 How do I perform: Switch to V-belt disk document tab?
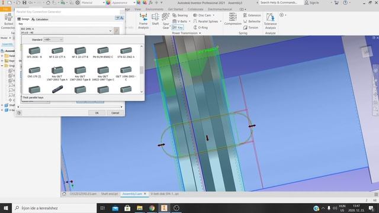click(165, 194)
